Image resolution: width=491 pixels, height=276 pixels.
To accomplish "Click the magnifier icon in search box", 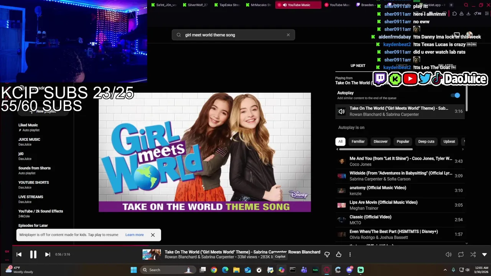I will (x=179, y=35).
